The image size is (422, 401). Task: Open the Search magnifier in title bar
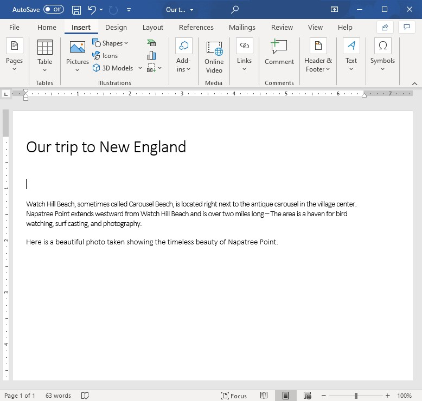235,10
